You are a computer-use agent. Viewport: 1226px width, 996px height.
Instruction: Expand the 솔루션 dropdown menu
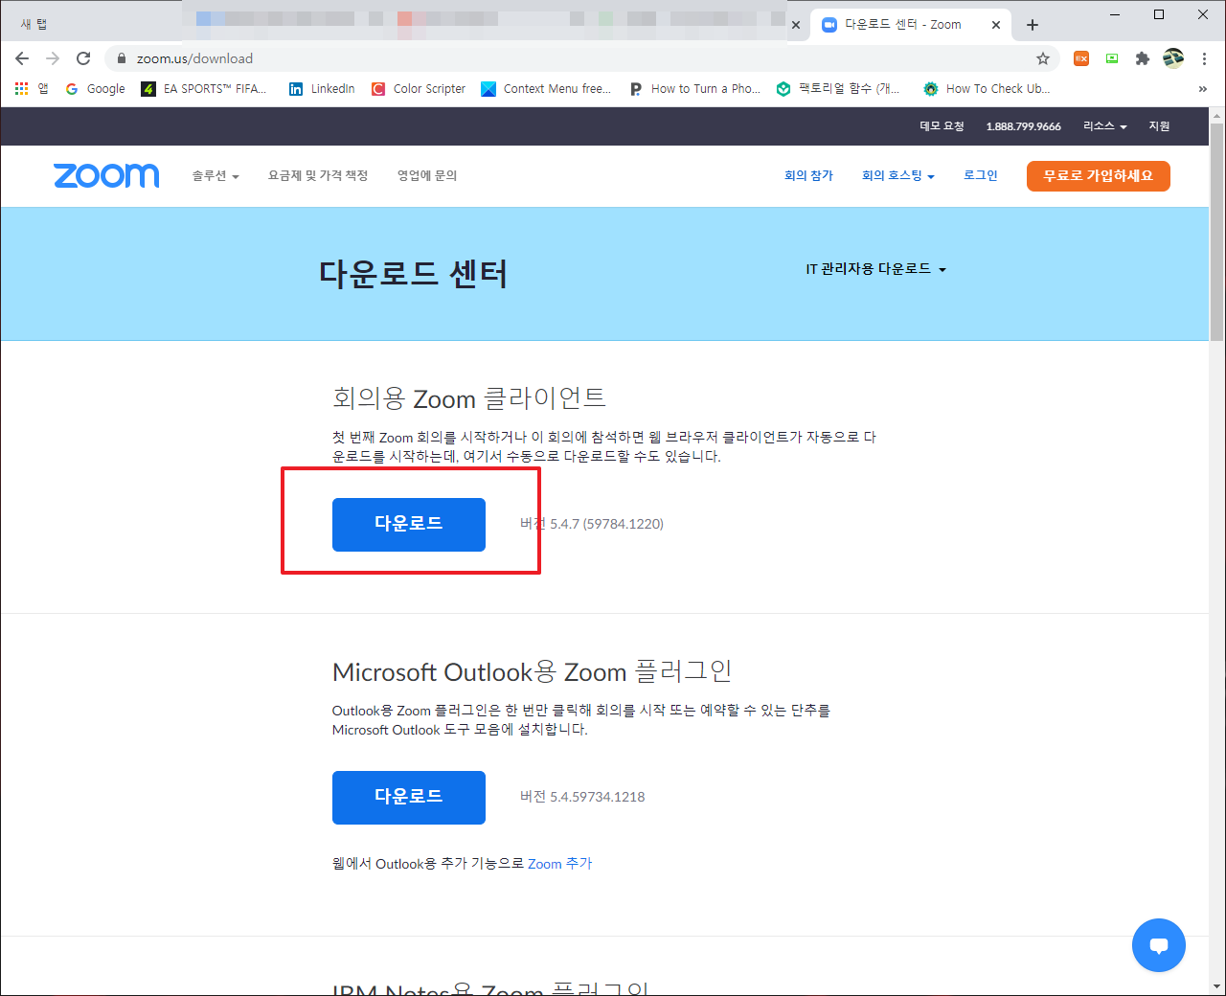point(216,176)
